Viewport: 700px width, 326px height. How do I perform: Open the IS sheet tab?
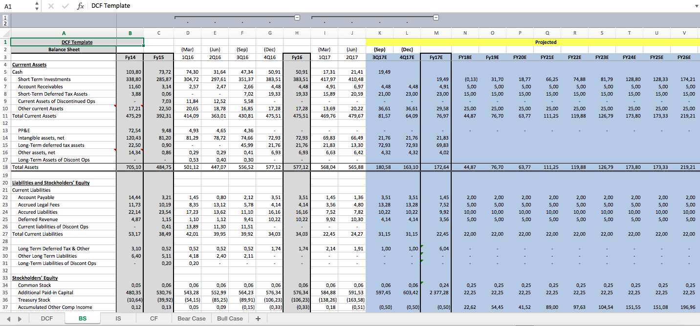pos(118,319)
